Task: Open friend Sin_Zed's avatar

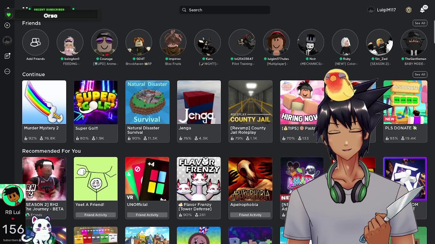Action: pyautogui.click(x=379, y=42)
